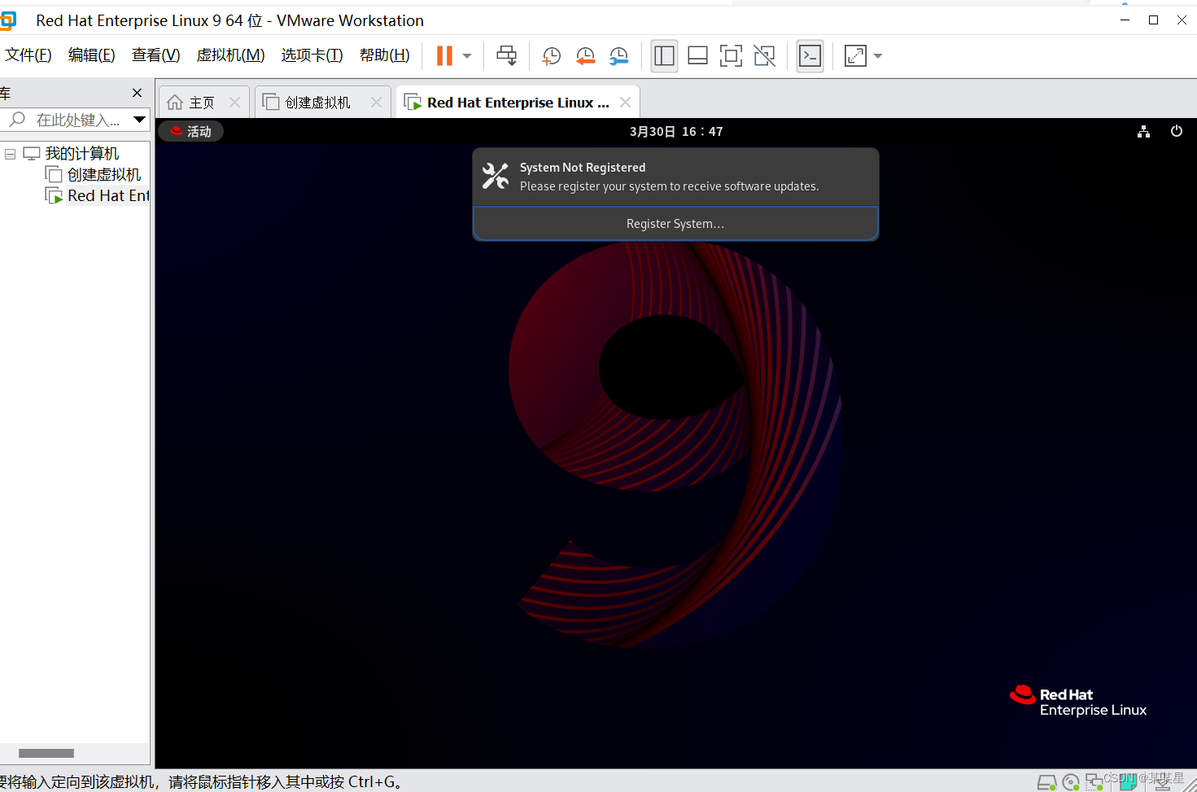This screenshot has width=1197, height=792.
Task: Open the snapshot manager with wrench icon
Action: (619, 55)
